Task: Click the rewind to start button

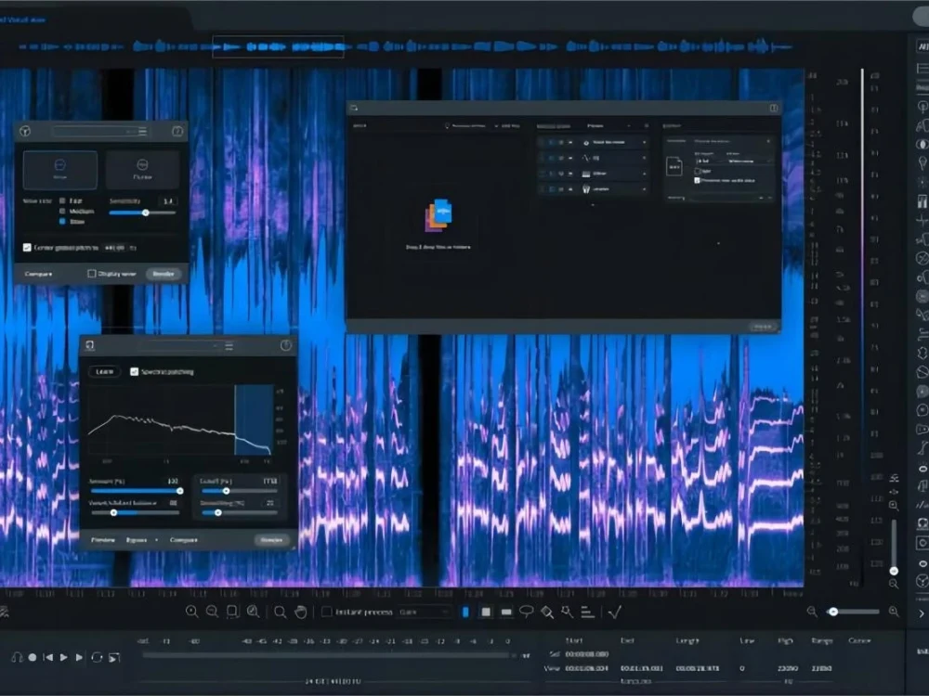Action: (x=48, y=658)
